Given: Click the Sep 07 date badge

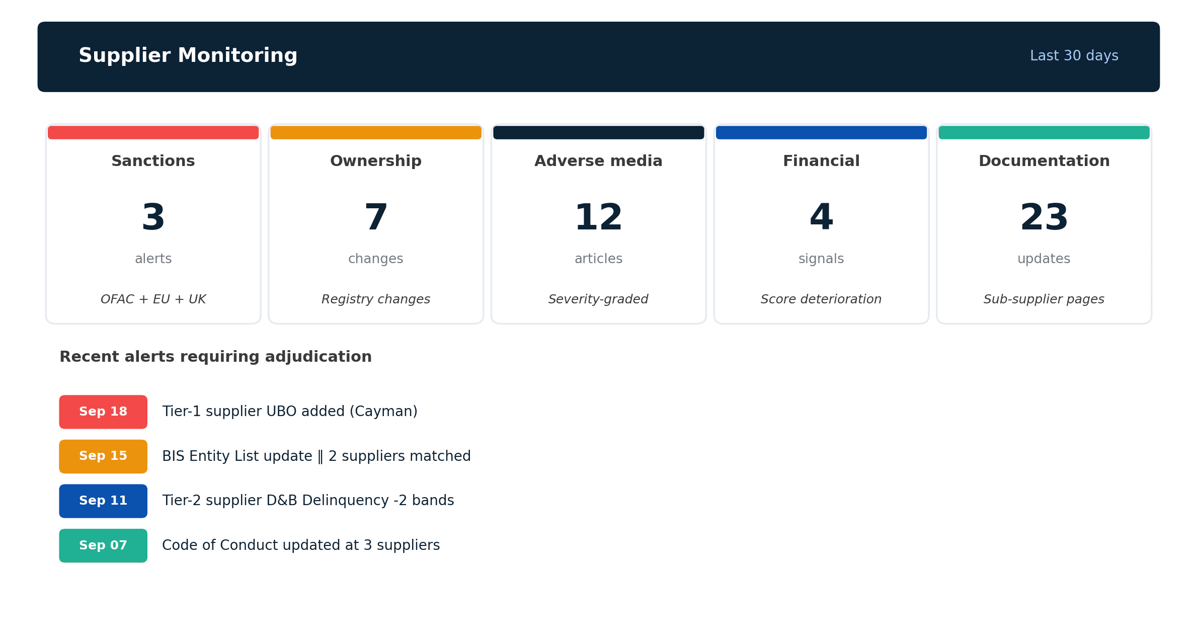Looking at the screenshot, I should point(103,545).
